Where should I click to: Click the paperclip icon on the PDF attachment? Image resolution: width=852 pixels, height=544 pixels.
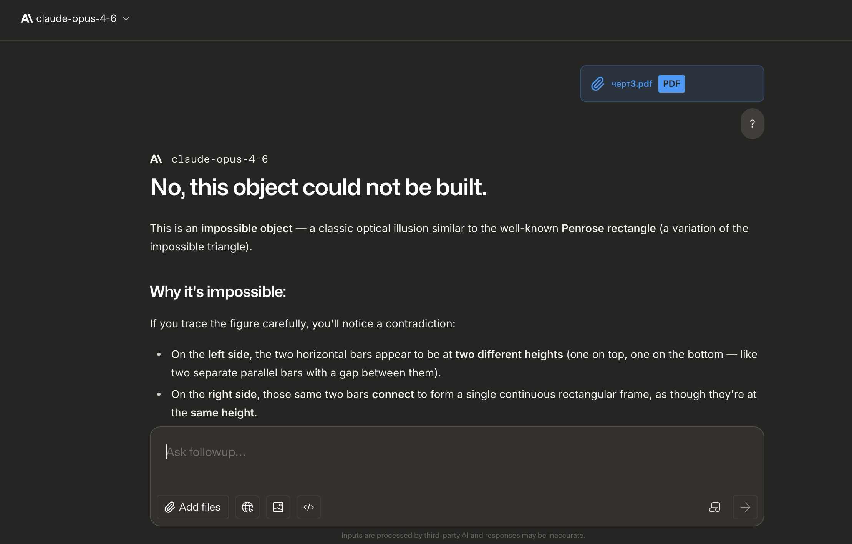(x=598, y=84)
